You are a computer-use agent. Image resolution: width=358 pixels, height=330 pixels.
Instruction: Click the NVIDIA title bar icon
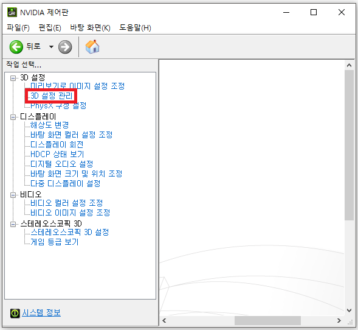pyautogui.click(x=12, y=12)
